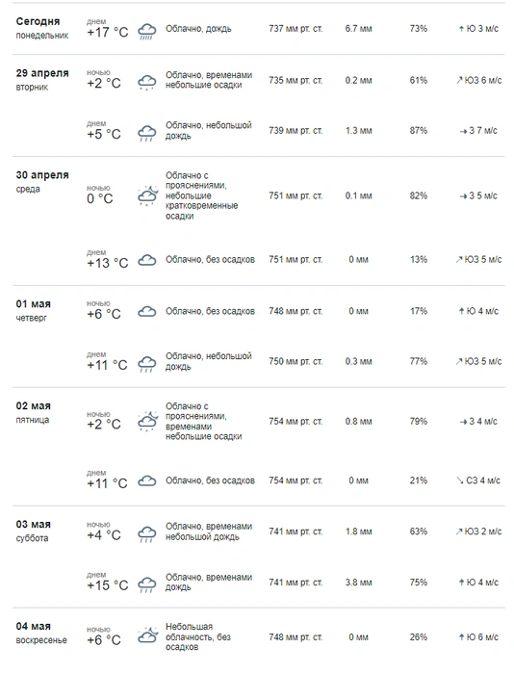Screen dimensions: 514x674
Task: Click the 6.7 мм precipitation value
Action: (x=358, y=29)
